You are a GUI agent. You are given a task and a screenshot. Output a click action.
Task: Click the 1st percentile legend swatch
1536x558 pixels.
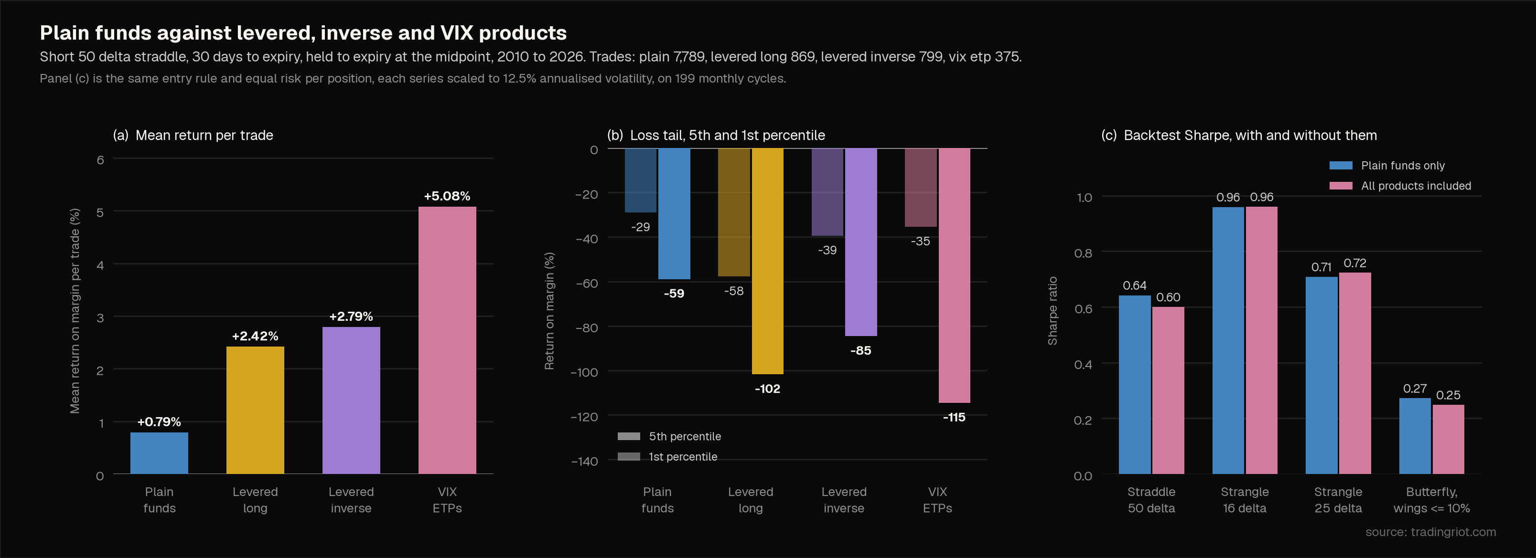tap(629, 457)
